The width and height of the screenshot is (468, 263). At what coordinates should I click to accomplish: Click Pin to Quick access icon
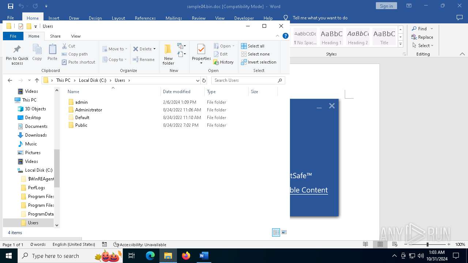17,49
